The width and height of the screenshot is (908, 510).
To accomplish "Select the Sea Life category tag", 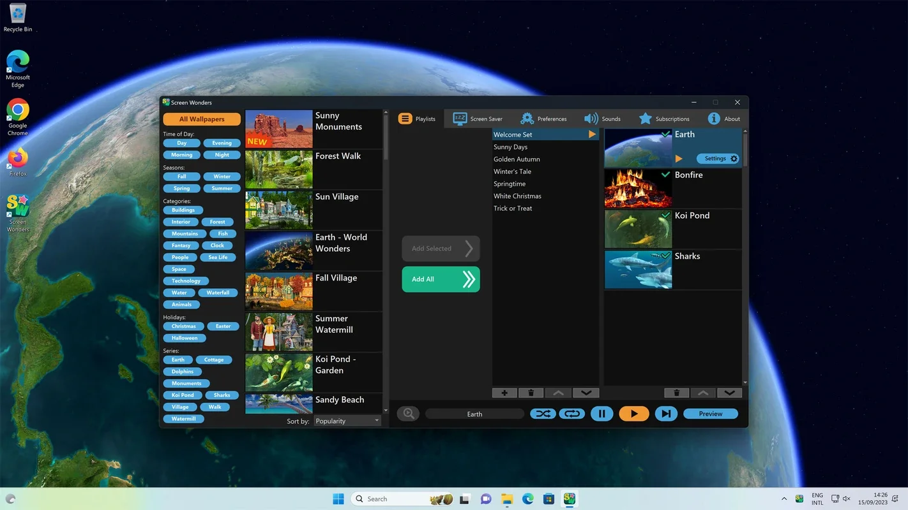I will pyautogui.click(x=218, y=258).
